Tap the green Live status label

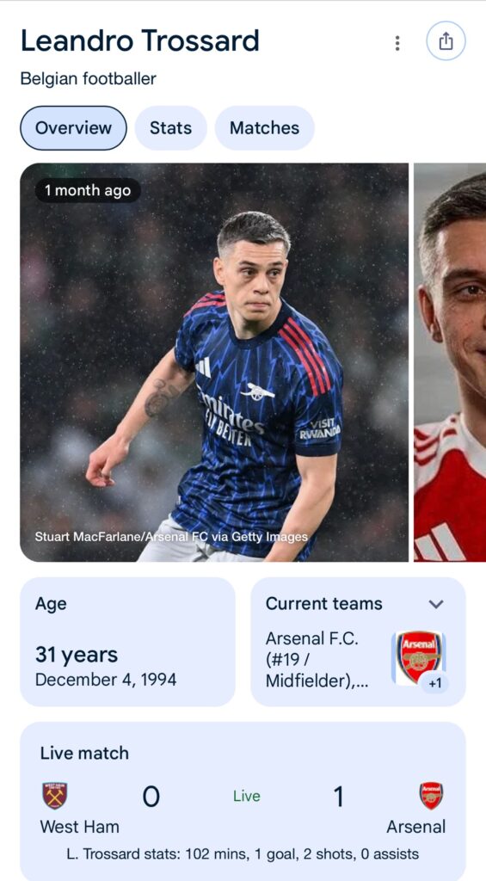point(247,796)
